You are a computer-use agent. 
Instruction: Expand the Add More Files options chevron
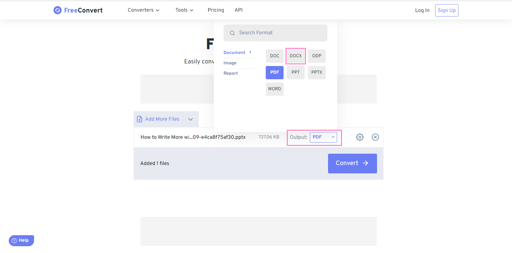190,119
